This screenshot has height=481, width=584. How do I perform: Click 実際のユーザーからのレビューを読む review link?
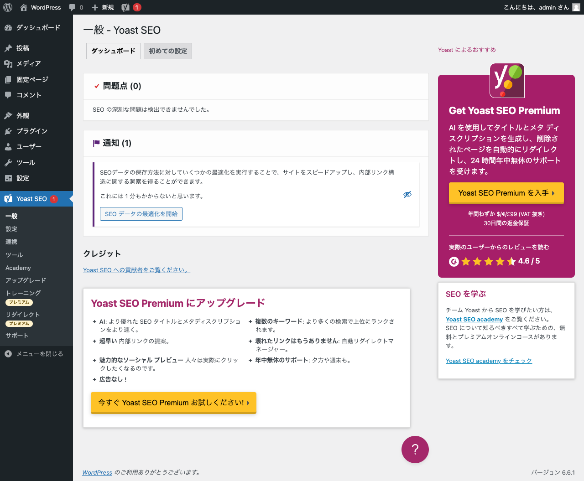point(499,247)
